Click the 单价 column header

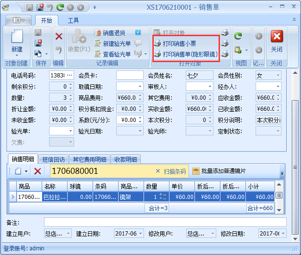(x=182, y=186)
